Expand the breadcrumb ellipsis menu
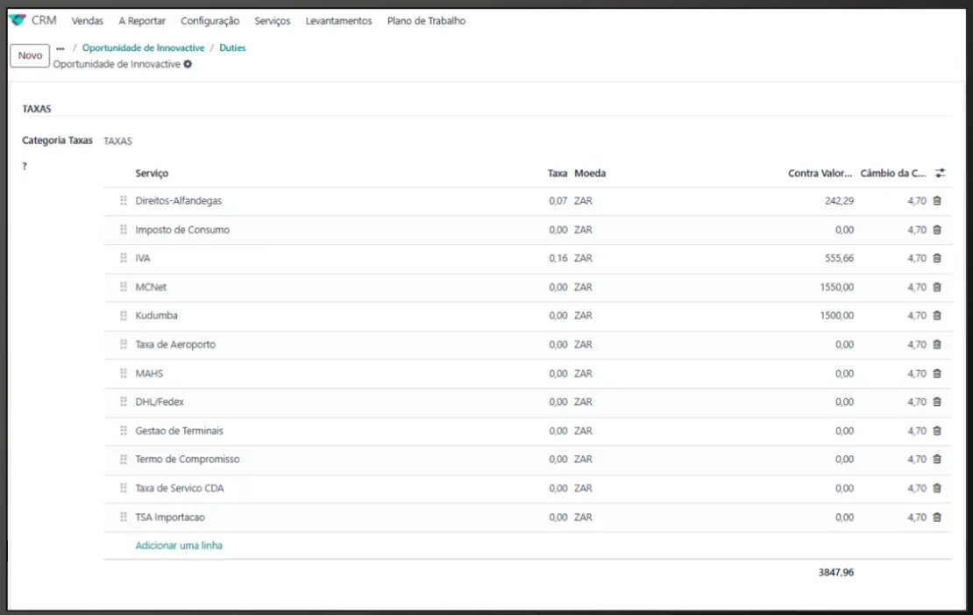The width and height of the screenshot is (973, 615). click(60, 48)
